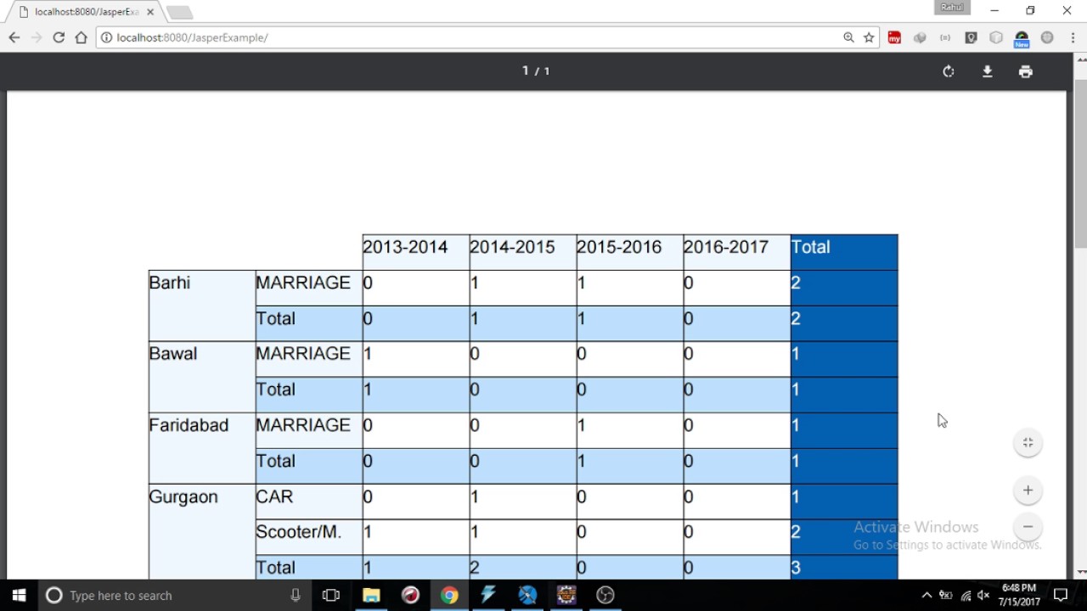Click the Bawal row label
Screen dimensions: 1087x611
(202, 377)
